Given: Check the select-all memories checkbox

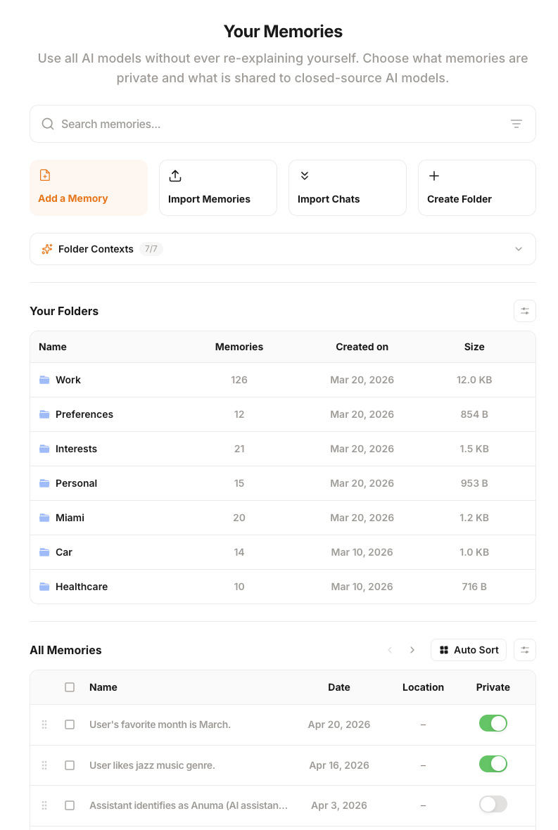Looking at the screenshot, I should [x=70, y=687].
